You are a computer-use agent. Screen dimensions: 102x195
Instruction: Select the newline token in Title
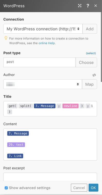(70, 106)
